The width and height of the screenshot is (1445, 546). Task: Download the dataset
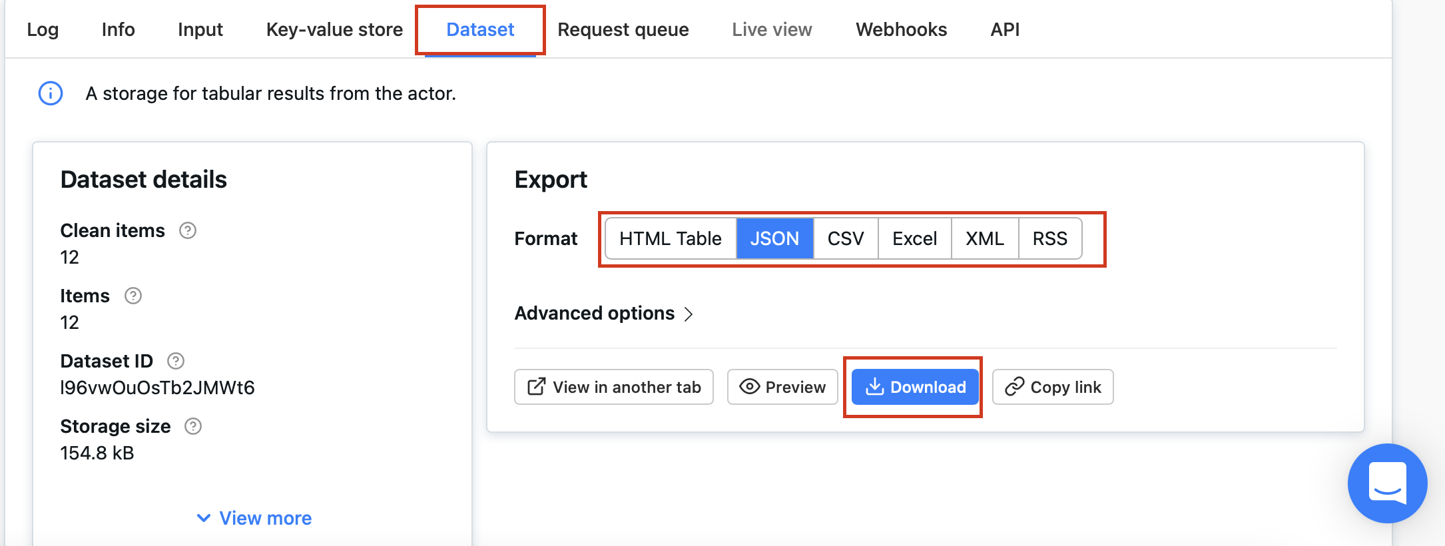click(915, 387)
